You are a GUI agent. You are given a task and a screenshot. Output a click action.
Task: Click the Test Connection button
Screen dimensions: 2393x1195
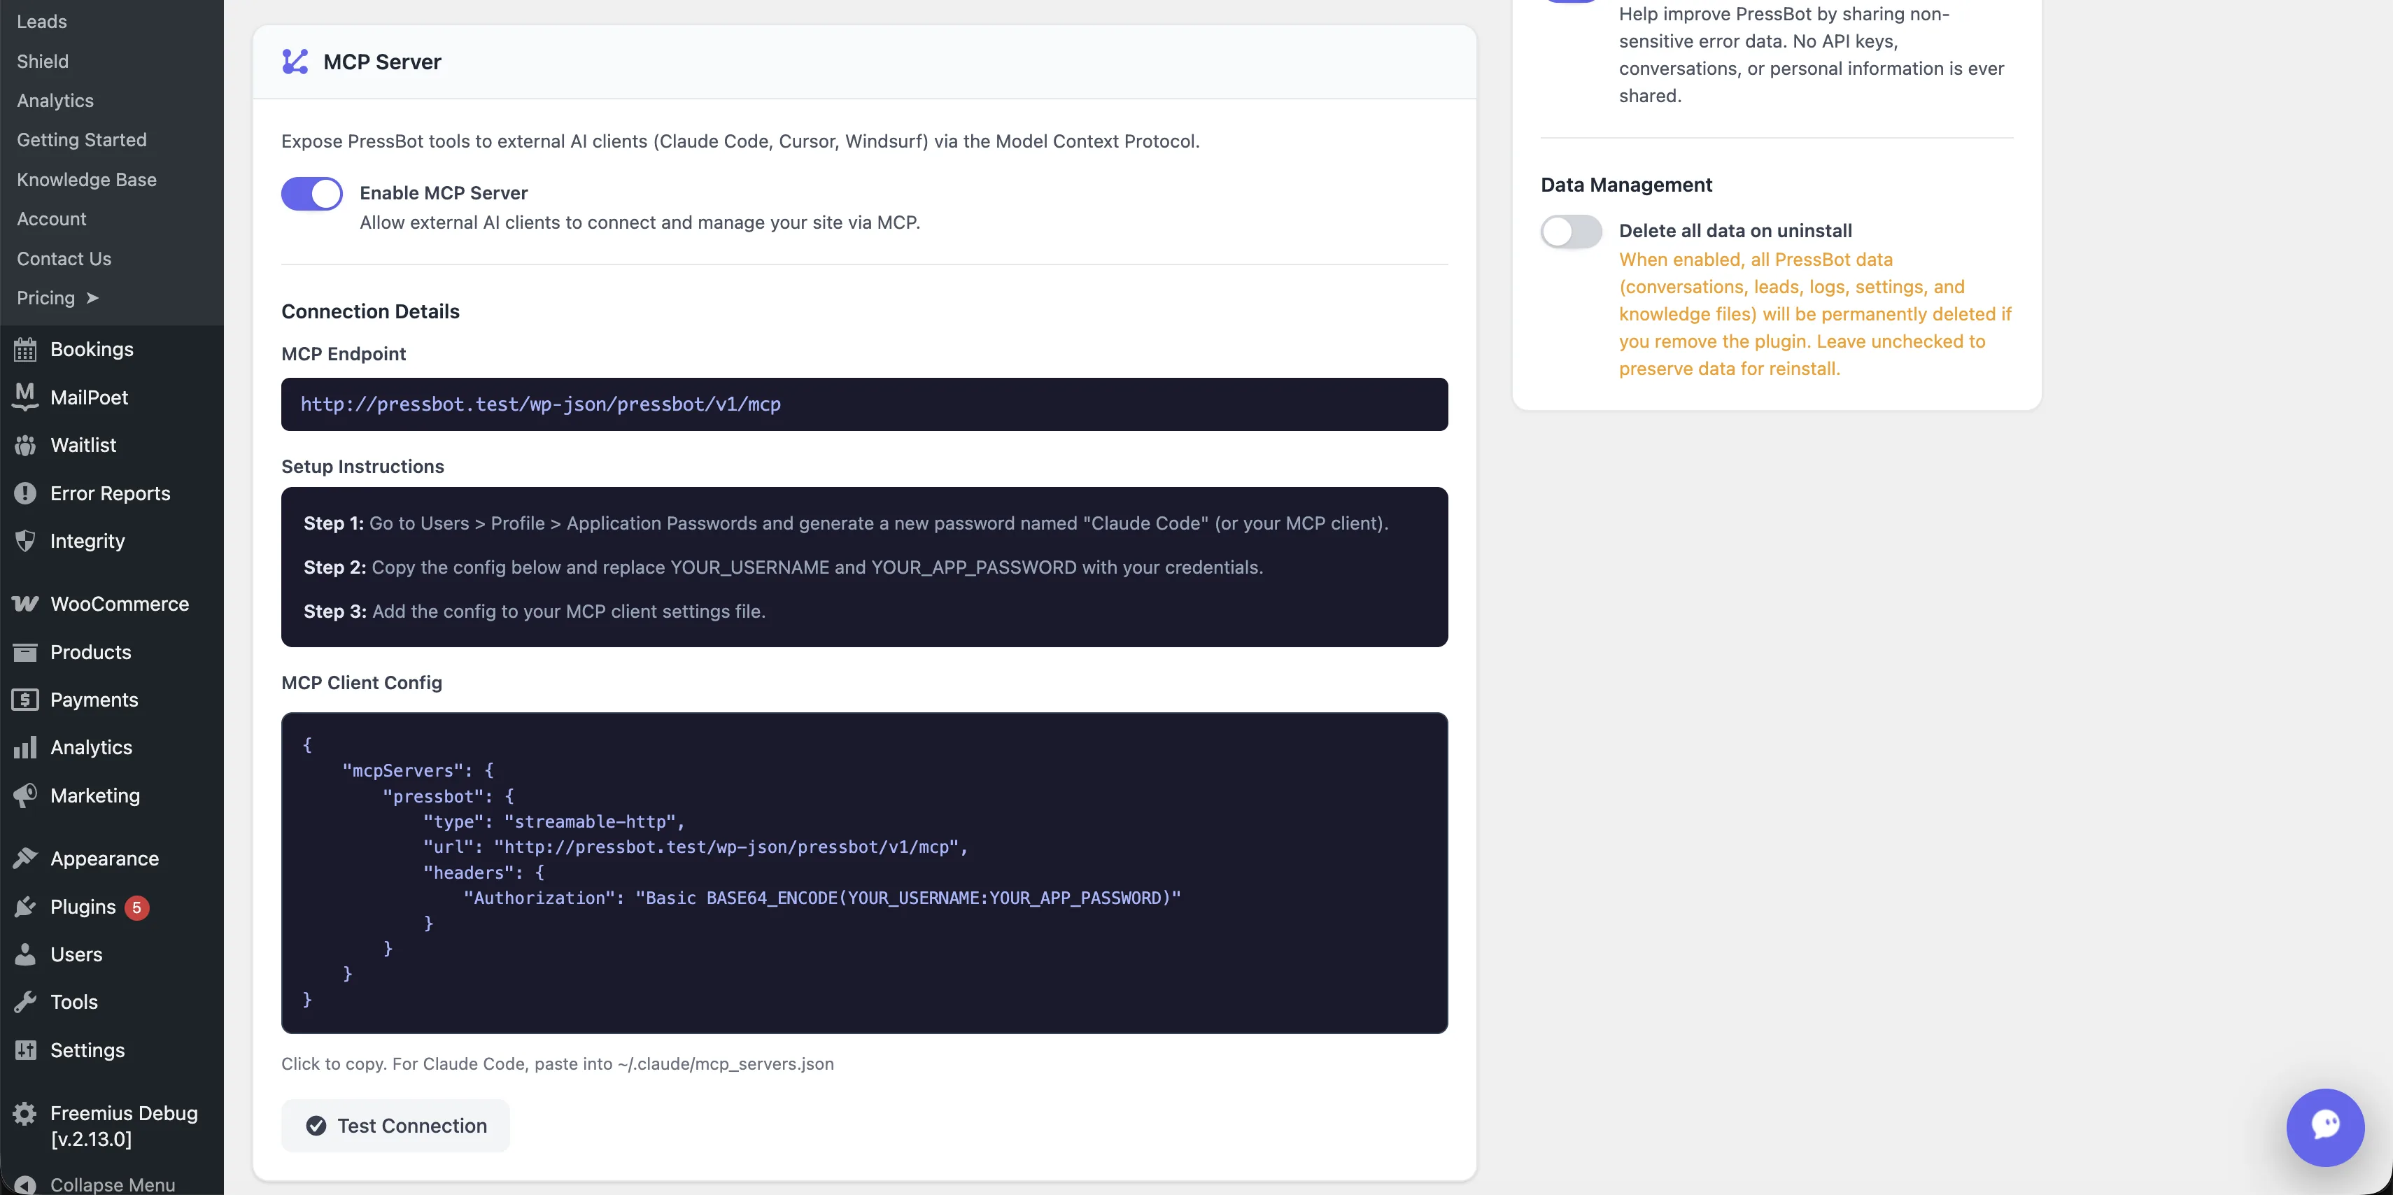[x=396, y=1125]
